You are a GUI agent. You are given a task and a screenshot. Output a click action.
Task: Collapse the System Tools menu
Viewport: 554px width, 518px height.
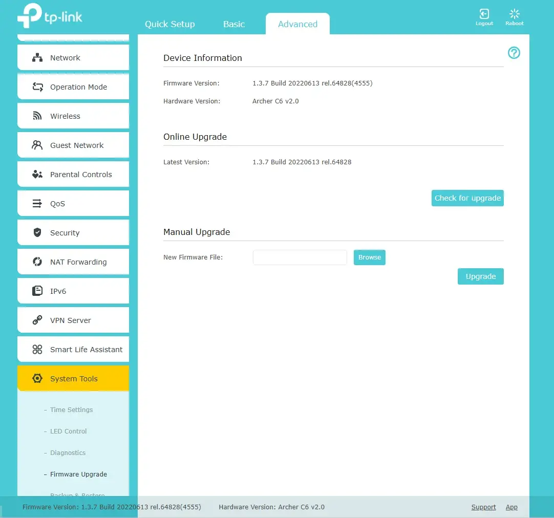73,379
